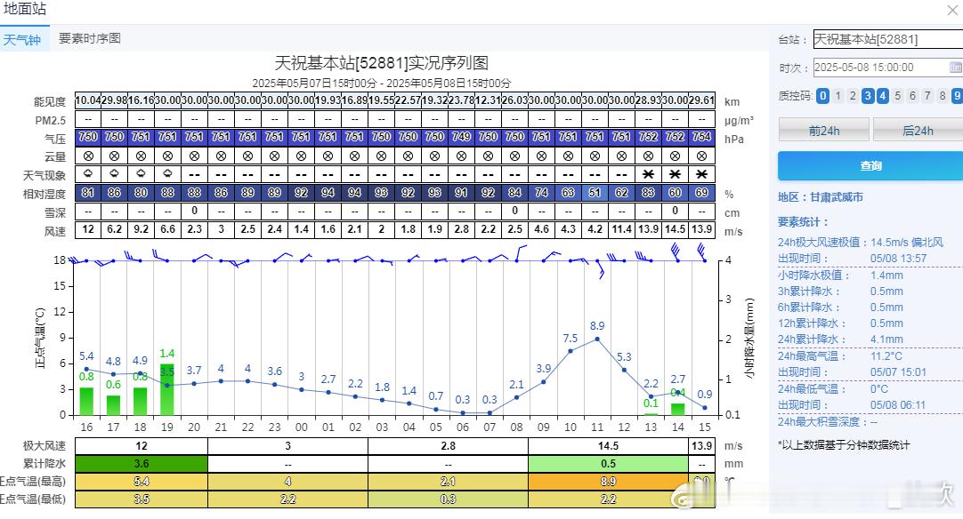963x519 pixels.
Task: Click visibility value 16.16
Action: pos(141,100)
